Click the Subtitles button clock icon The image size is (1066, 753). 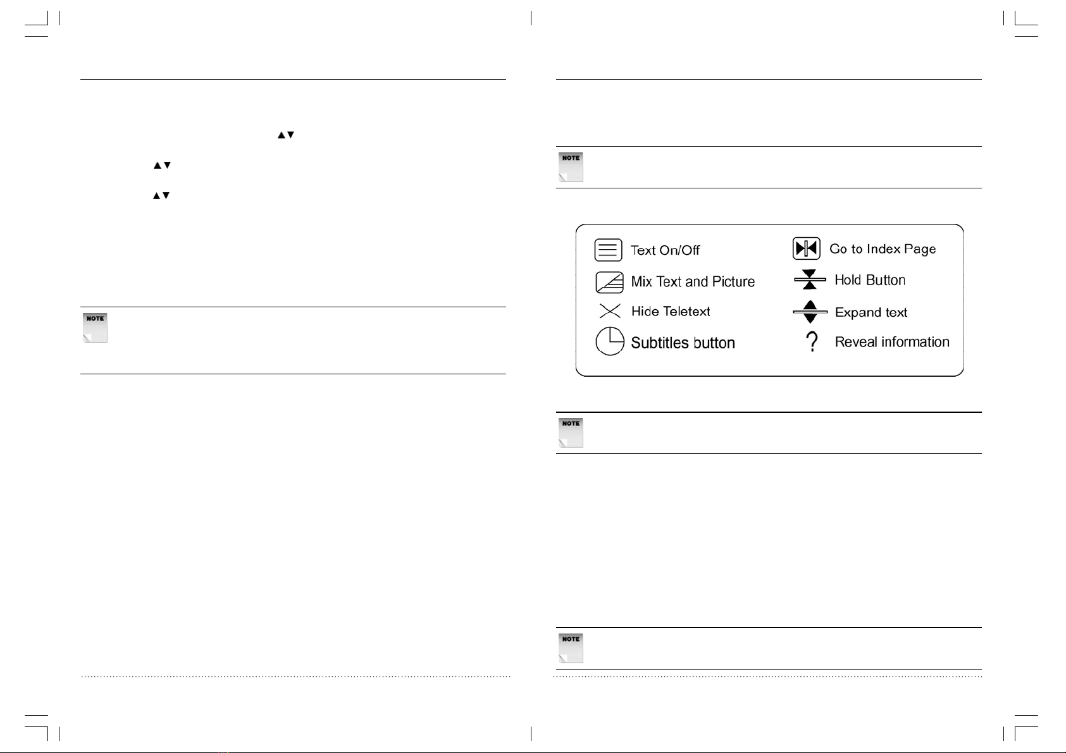coord(610,342)
